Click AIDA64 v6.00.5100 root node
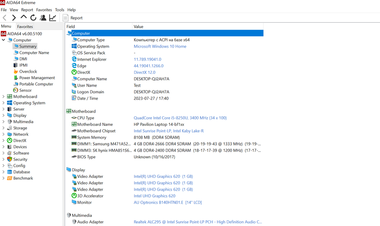This screenshot has height=226, width=380. 24,34
